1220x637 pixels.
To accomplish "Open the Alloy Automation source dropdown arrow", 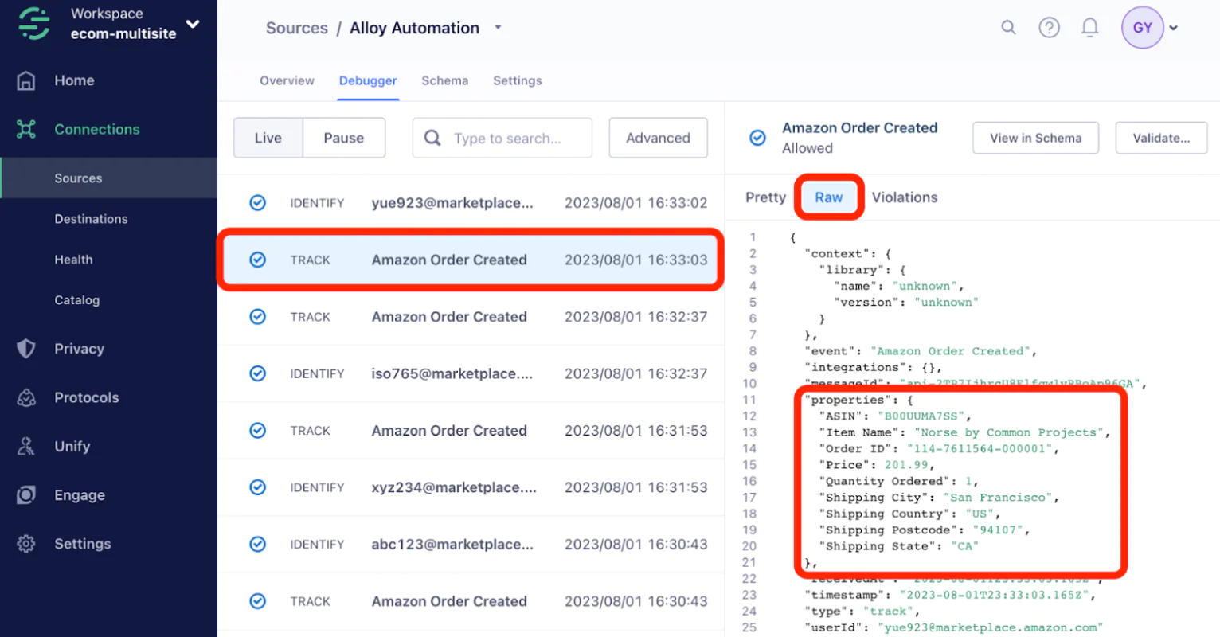I will [498, 27].
